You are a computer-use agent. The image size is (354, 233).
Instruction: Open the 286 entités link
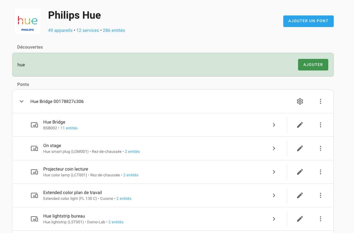coord(114,30)
